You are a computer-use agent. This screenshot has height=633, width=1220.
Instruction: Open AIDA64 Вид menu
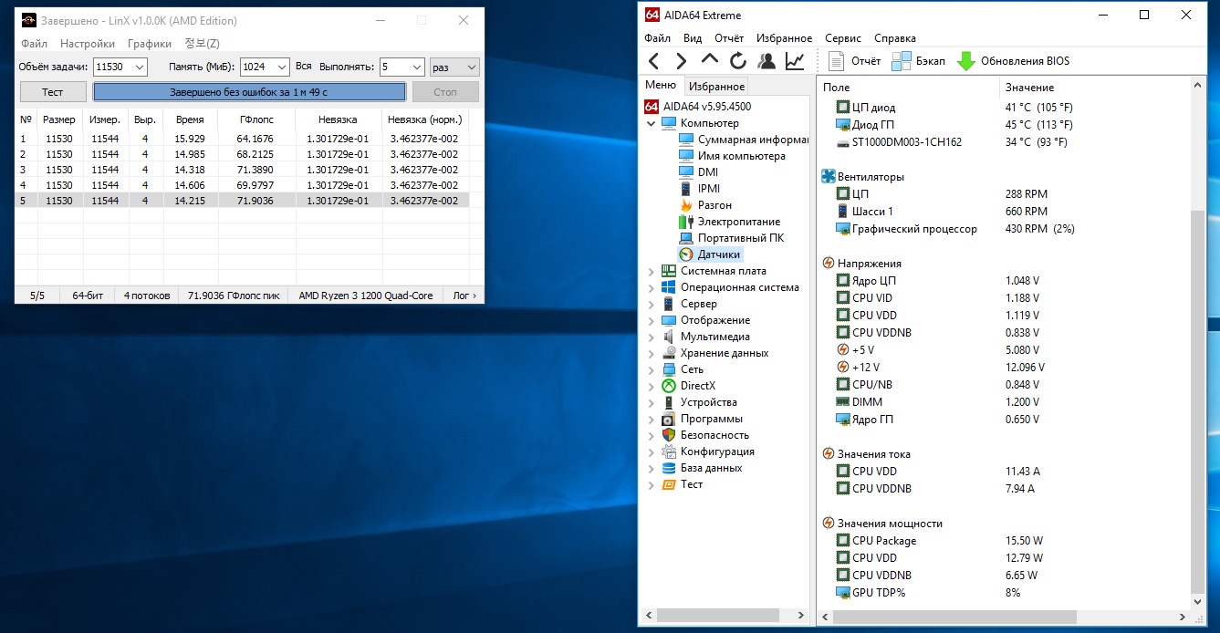pyautogui.click(x=693, y=38)
